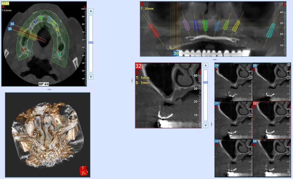Screen dimensions: 293x179
Task: Click the axial view scroll up arrow
Action: 91,11
